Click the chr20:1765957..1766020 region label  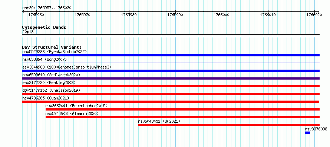point(47,8)
